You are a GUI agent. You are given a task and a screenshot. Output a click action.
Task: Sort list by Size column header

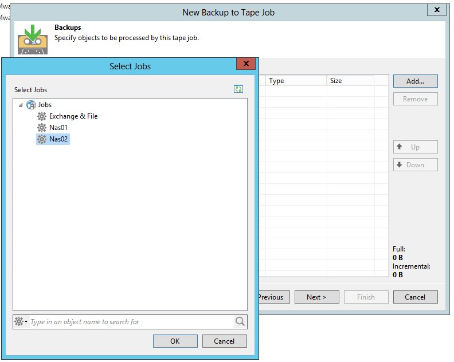pos(350,81)
